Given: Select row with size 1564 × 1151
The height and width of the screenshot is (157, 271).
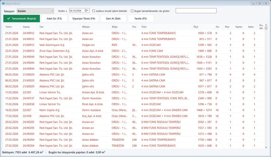Looking at the screenshot, I should (134, 63).
